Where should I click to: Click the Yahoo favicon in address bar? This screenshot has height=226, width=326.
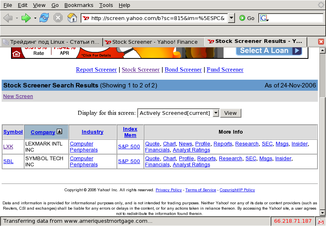86,18
